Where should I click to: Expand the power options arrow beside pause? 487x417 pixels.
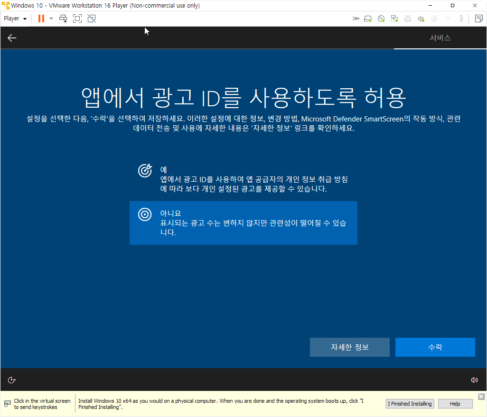click(x=51, y=19)
